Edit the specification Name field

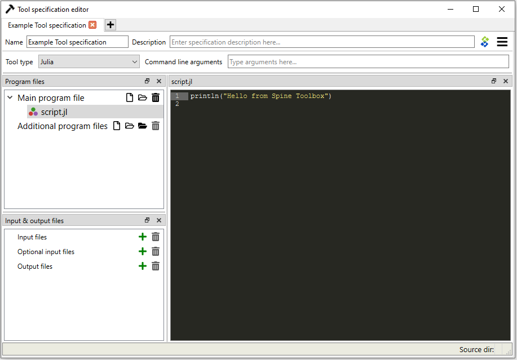(77, 42)
